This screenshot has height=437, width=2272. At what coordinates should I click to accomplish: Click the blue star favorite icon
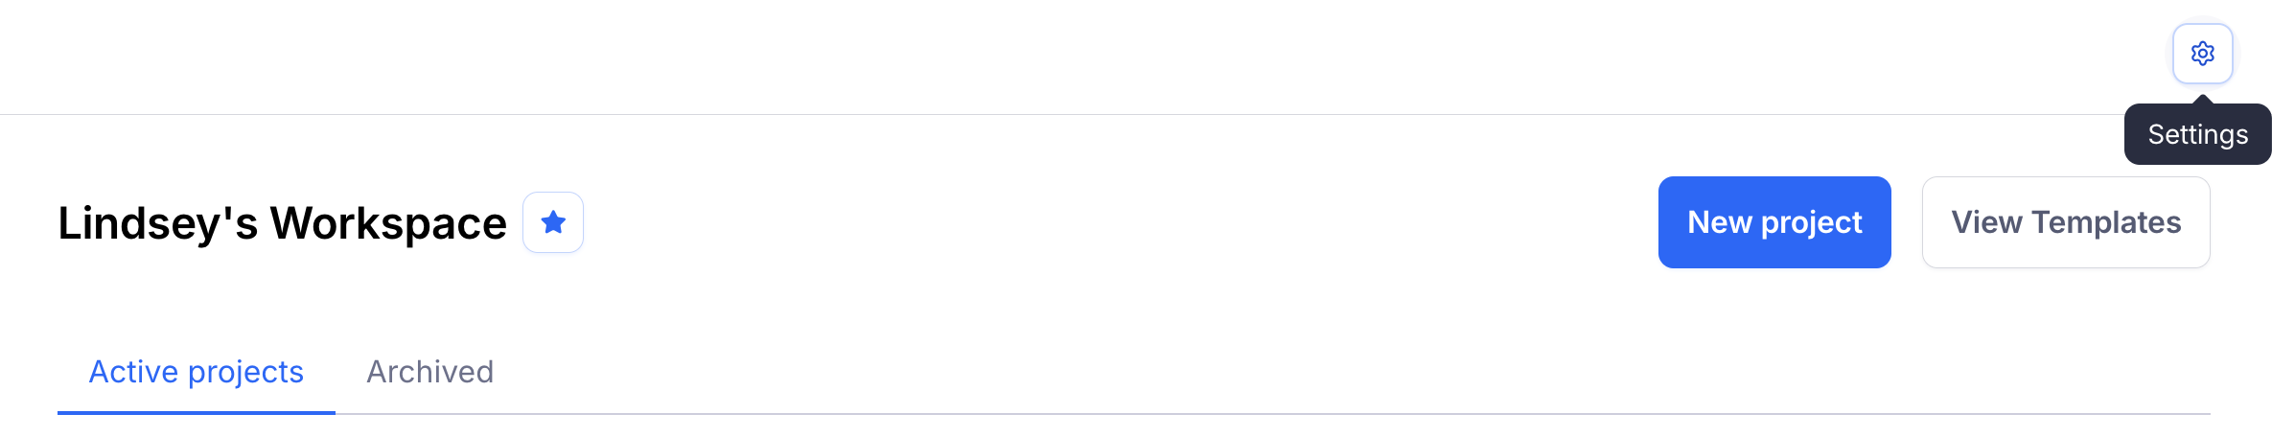tap(553, 222)
